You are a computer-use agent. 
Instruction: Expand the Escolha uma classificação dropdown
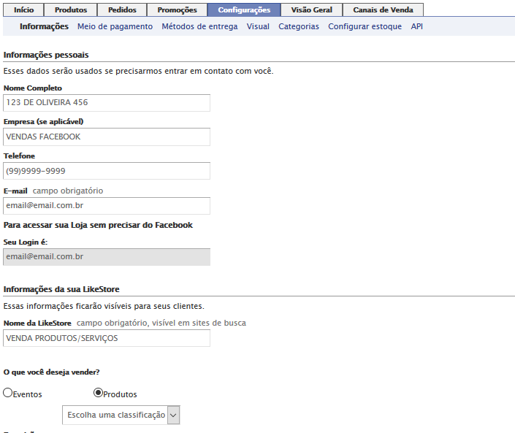(121, 415)
